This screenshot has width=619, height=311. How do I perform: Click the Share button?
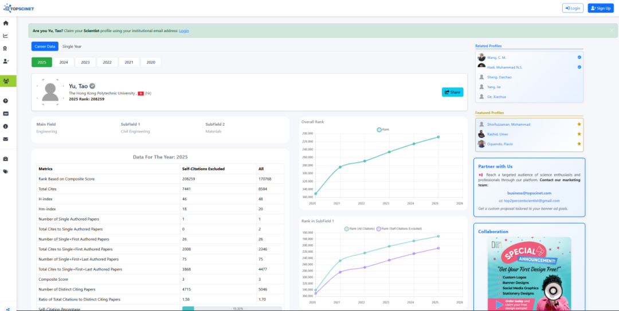(x=452, y=92)
